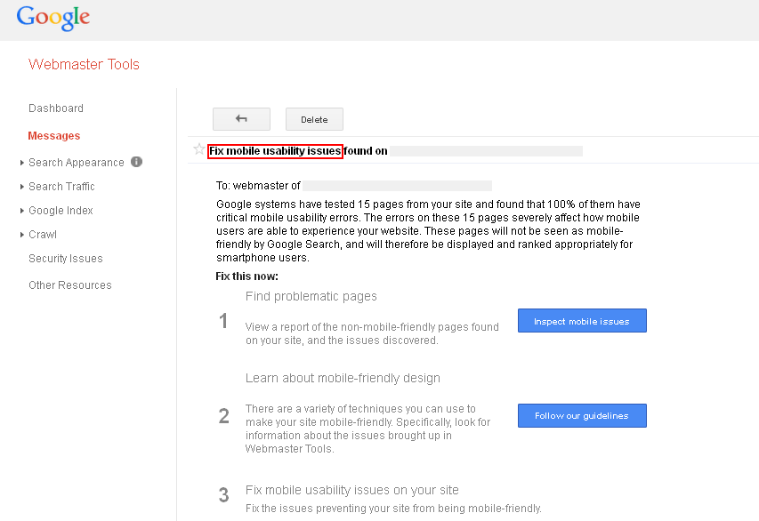Viewport: 759px width, 521px height.
Task: Click the Crawl label
Action: [43, 235]
